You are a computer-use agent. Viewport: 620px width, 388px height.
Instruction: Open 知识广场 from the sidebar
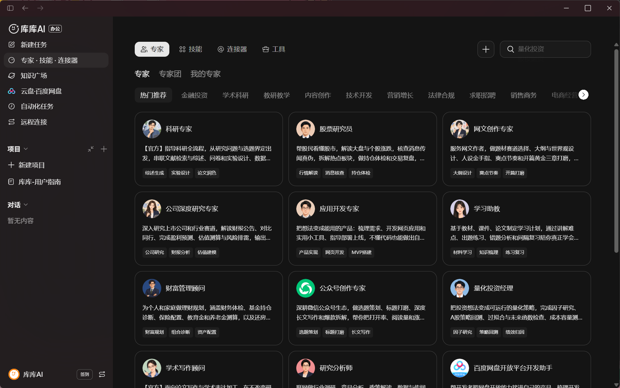coord(56,75)
